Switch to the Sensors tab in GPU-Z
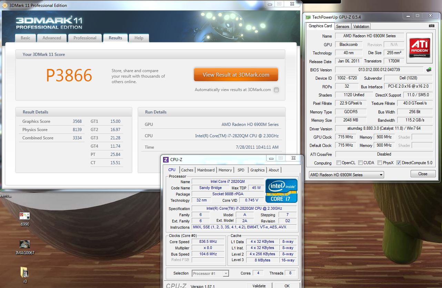442x288 pixels. (x=343, y=27)
